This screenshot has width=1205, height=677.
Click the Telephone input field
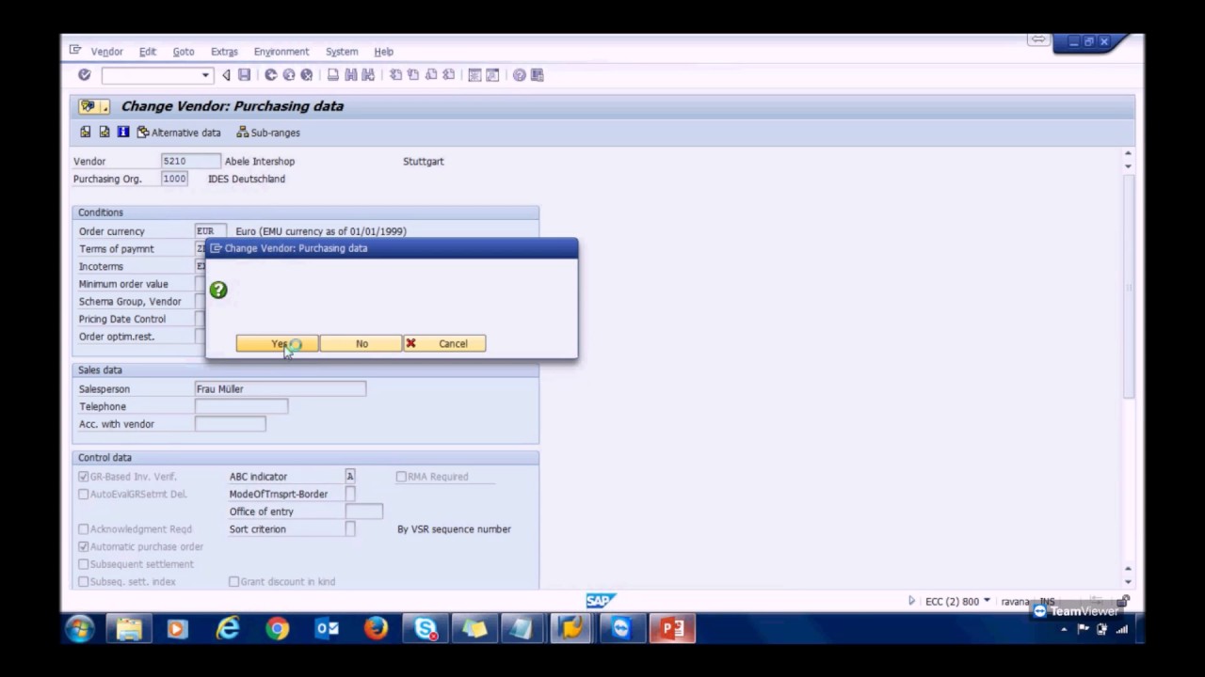pyautogui.click(x=241, y=406)
